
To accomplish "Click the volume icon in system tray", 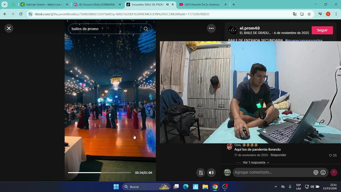I will 312,187.
